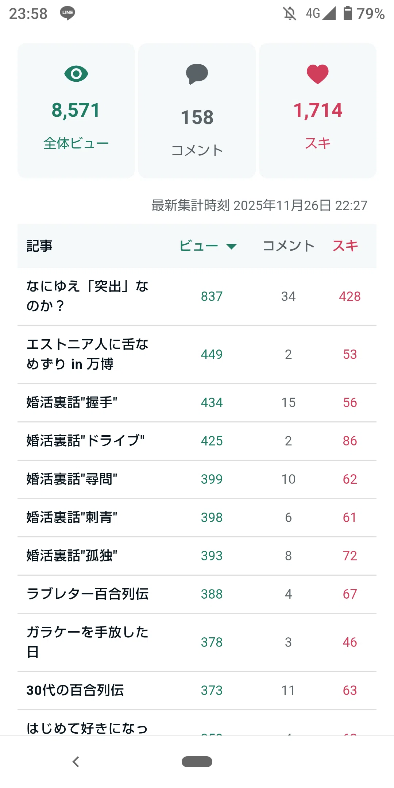Viewport: 394px width, 788px height.
Task: Tap the LINE notification icon
Action: click(x=67, y=13)
